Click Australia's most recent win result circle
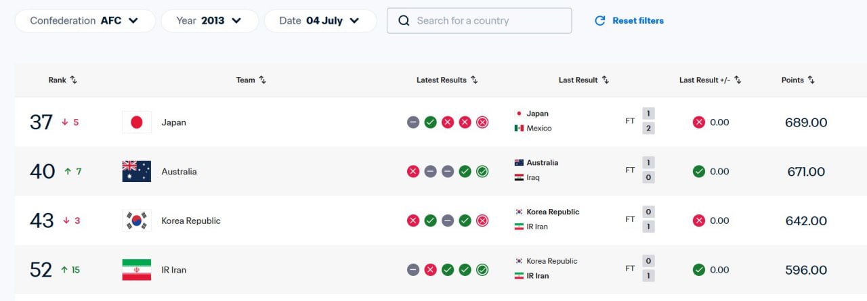Viewport: 867px width, 301px height. pyautogui.click(x=482, y=171)
